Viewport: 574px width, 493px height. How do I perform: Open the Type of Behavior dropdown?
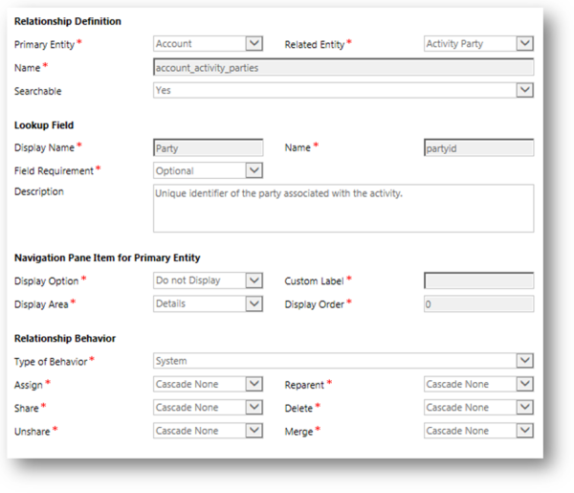(x=342, y=361)
